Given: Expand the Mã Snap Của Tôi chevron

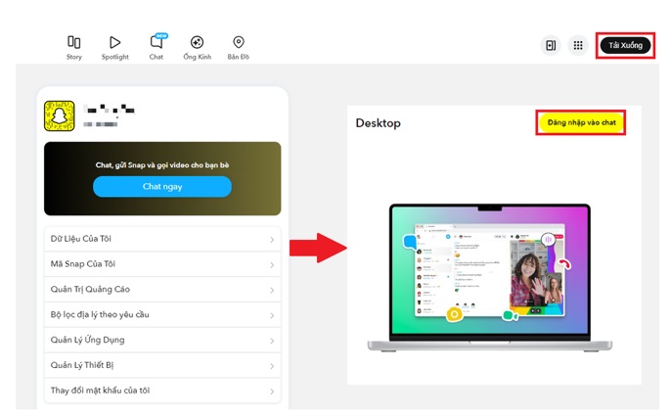Looking at the screenshot, I should coord(272,265).
